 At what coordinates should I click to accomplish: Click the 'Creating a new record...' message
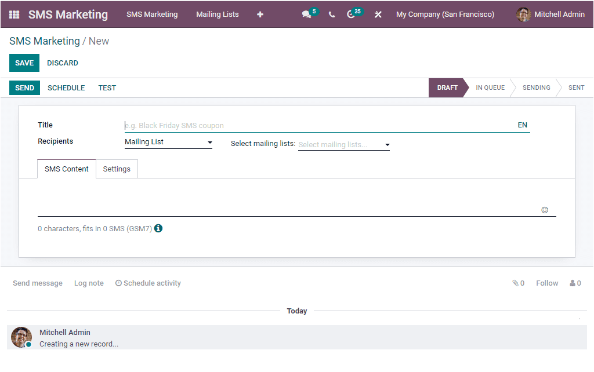click(x=79, y=344)
